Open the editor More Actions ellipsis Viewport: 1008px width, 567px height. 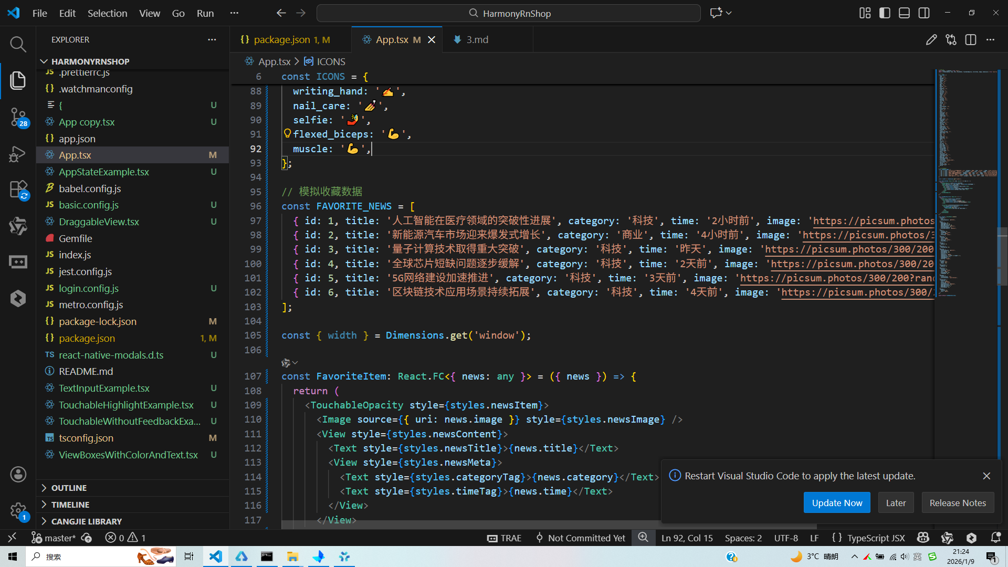click(990, 40)
